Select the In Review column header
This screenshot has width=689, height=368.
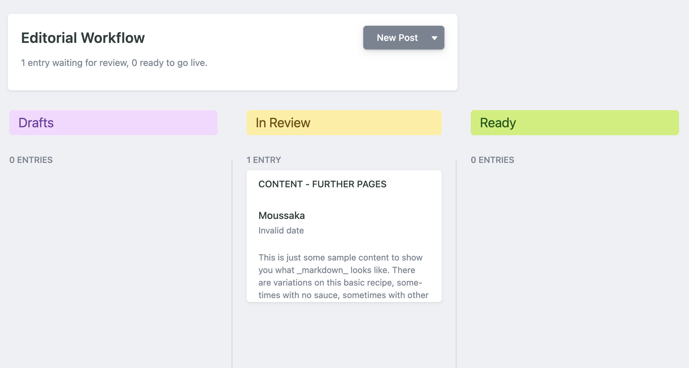point(344,123)
